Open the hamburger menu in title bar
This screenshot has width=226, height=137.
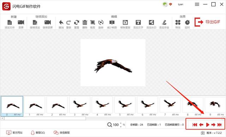197,5
